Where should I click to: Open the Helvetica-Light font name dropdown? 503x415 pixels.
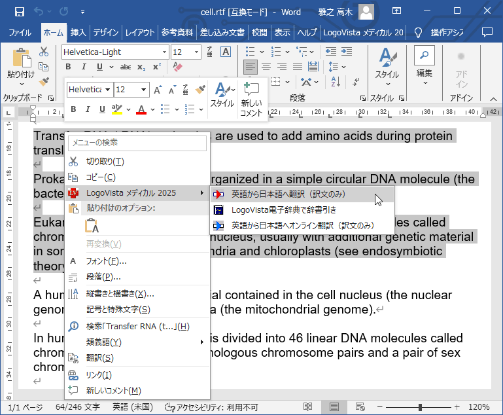tap(164, 52)
